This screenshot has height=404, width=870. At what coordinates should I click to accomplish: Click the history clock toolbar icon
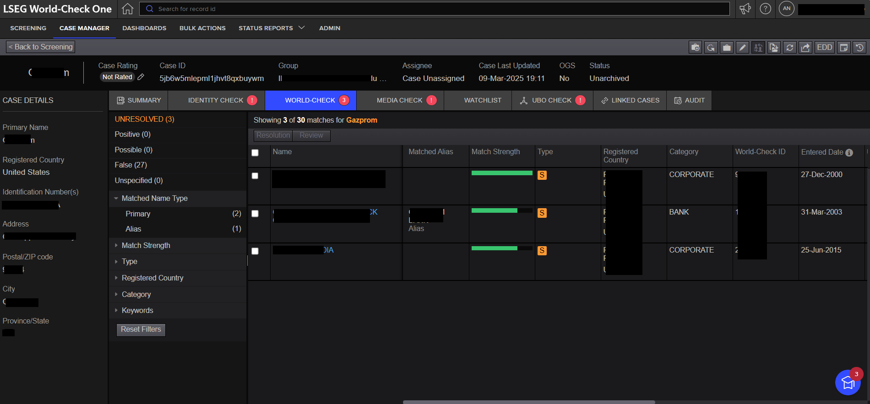click(859, 47)
